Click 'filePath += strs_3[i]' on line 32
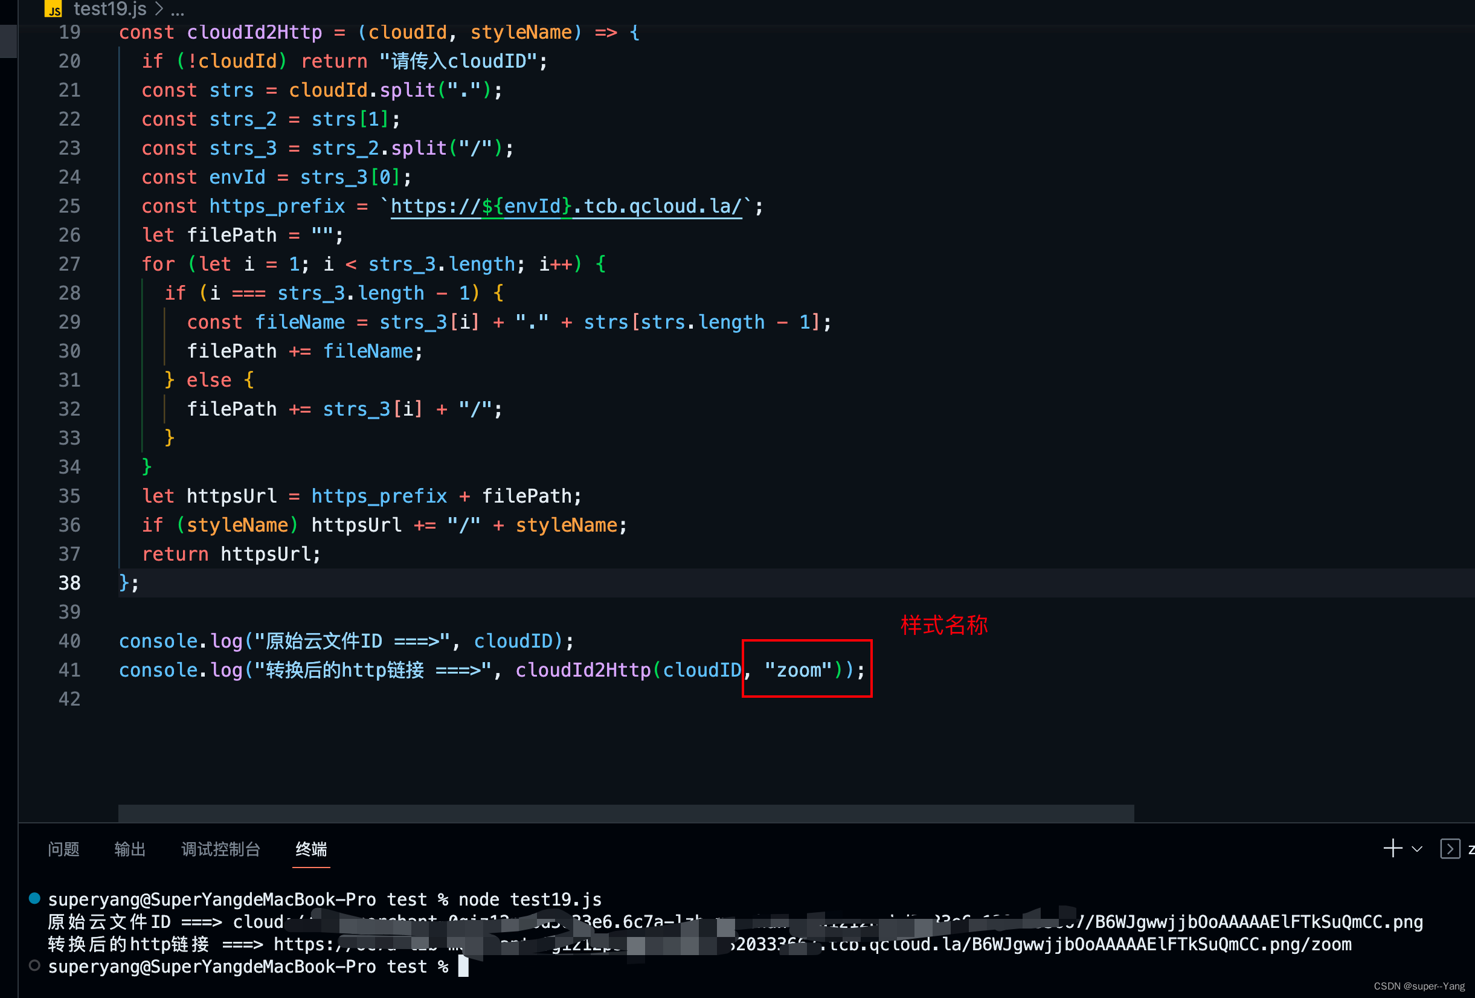This screenshot has height=998, width=1475. 304,410
